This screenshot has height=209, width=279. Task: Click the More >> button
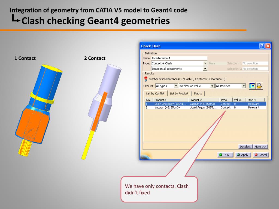[x=260, y=147]
